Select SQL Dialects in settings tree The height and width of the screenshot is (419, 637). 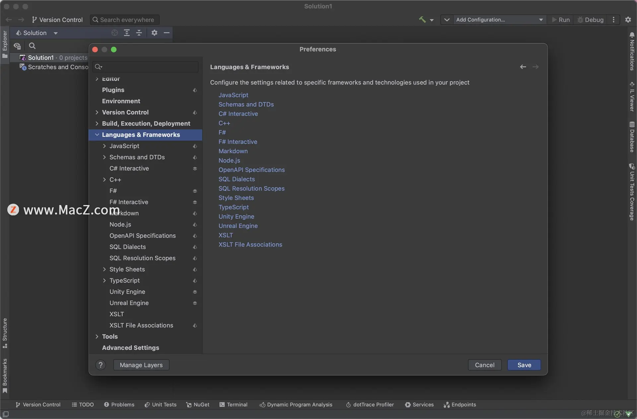128,247
